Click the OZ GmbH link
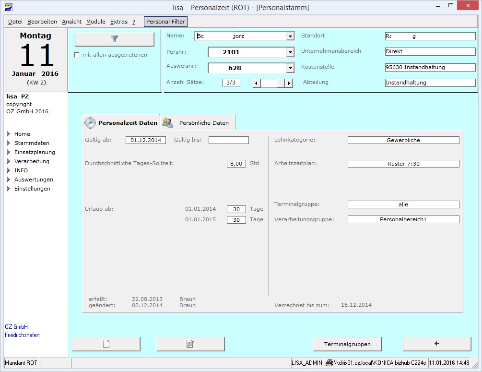This screenshot has height=372, width=482. (x=16, y=327)
